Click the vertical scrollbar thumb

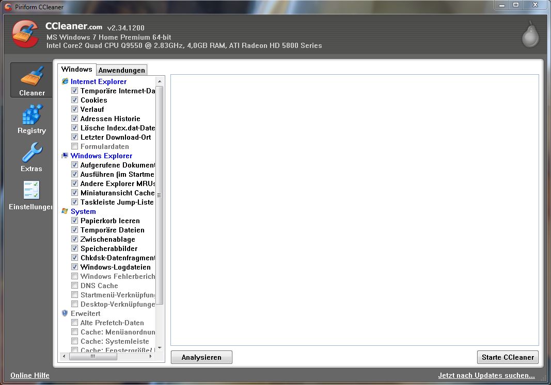pos(160,195)
